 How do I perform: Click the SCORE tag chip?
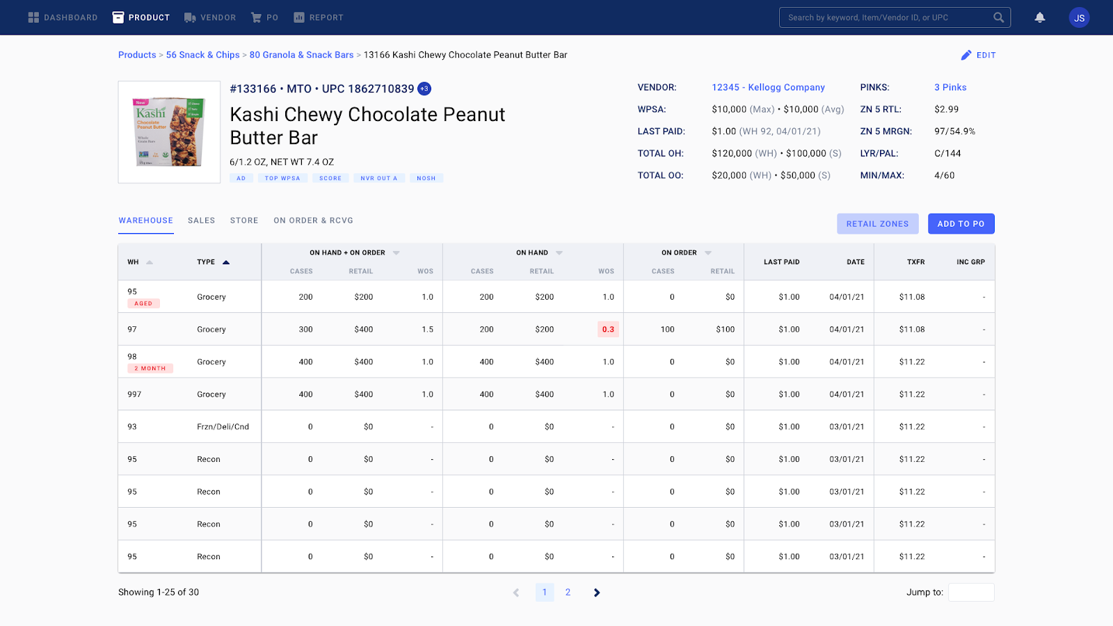tap(330, 178)
